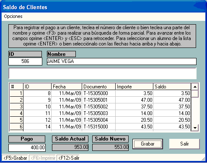The height and width of the screenshot is (163, 207).
Task: Click the Saldo column header
Action: 172,87
